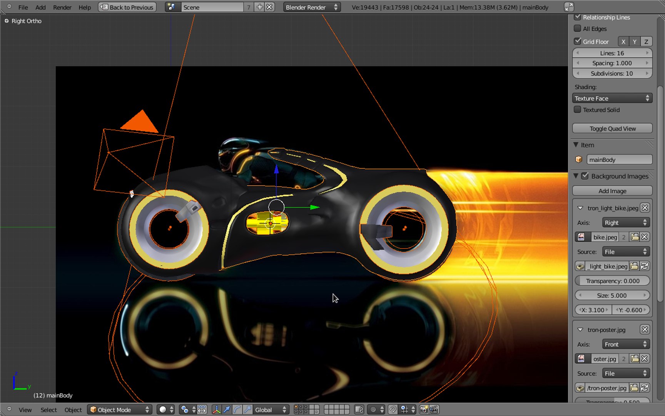Click the Back to Previous button
Image resolution: width=665 pixels, height=416 pixels.
click(127, 7)
